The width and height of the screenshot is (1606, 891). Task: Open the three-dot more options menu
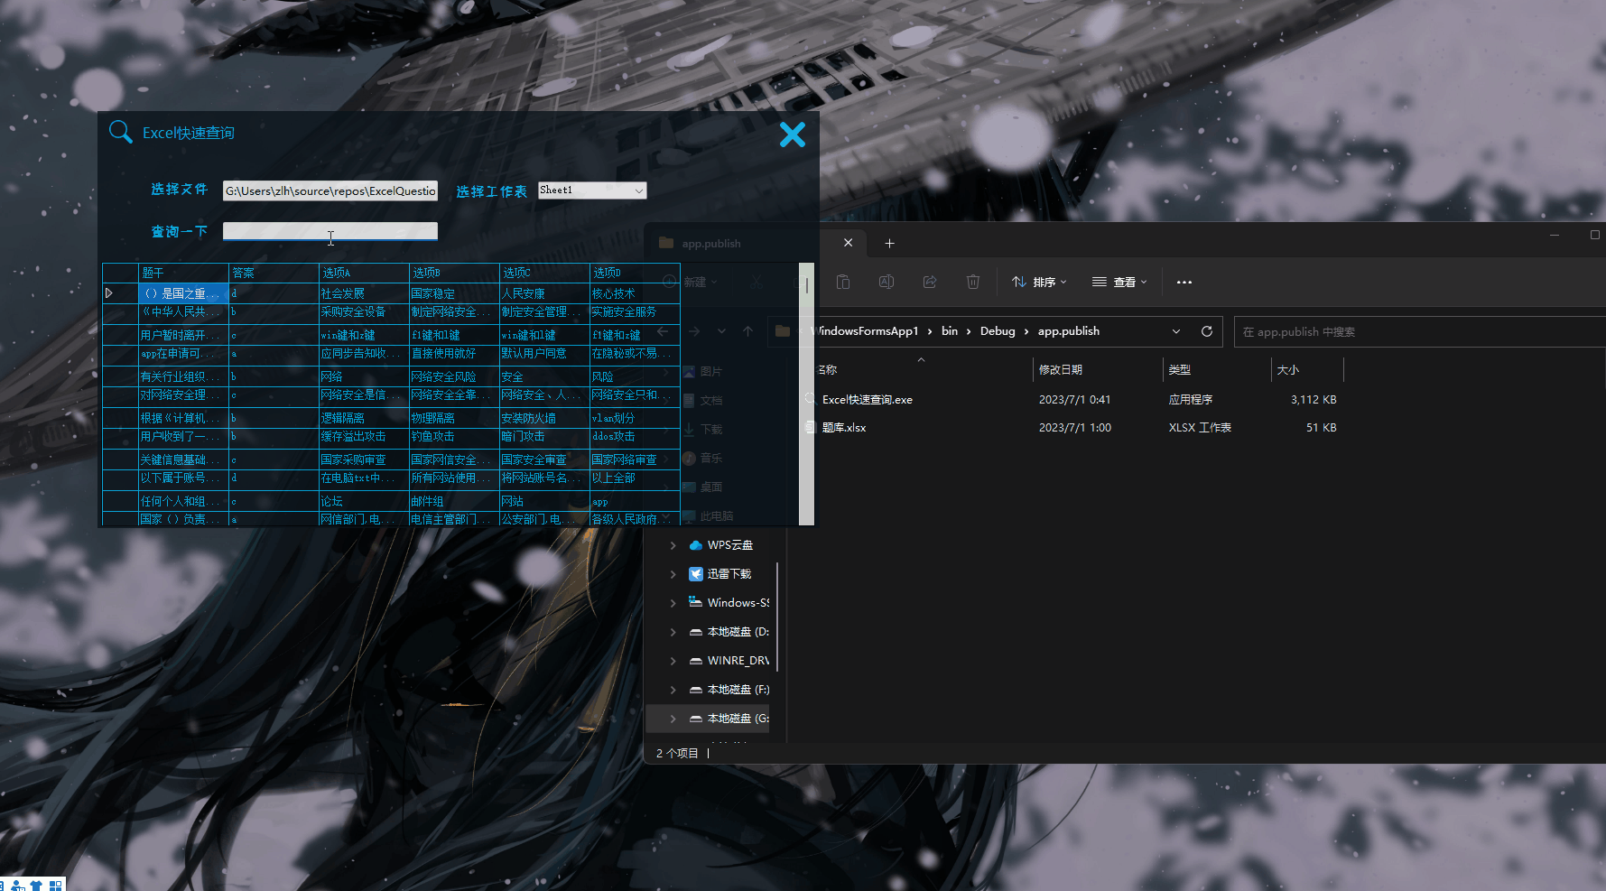(1184, 282)
